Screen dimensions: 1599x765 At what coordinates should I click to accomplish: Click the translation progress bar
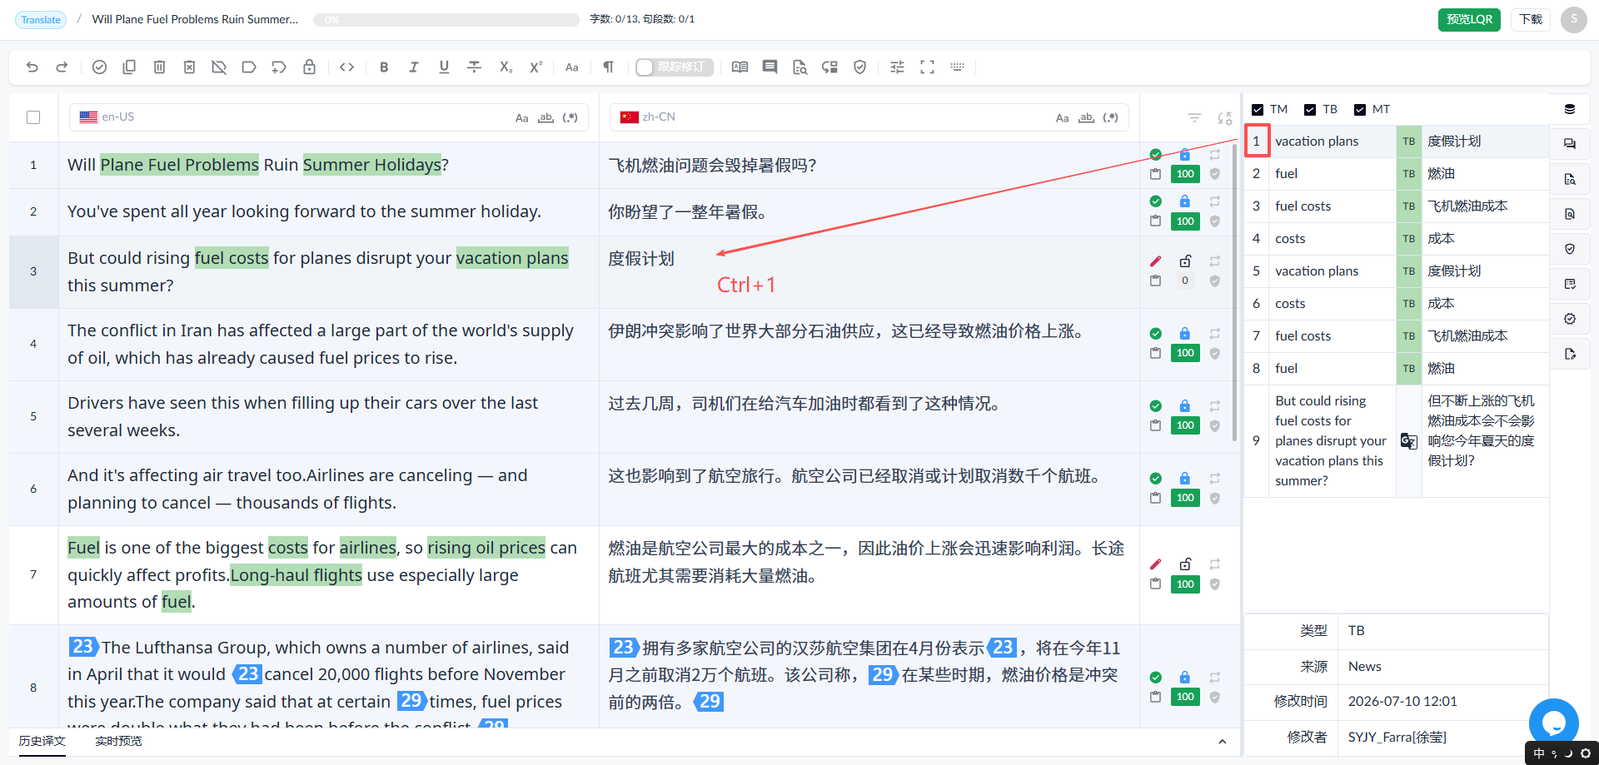(x=446, y=19)
